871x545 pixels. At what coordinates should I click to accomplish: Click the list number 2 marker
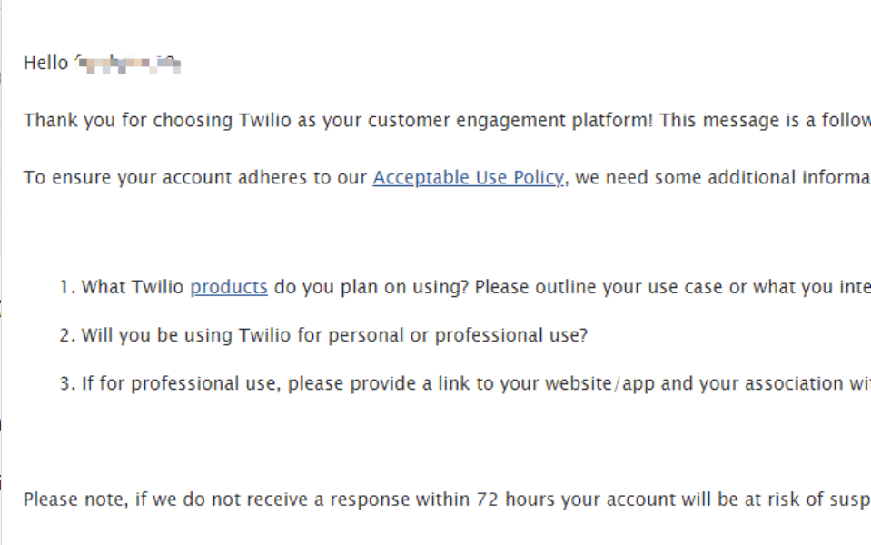click(65, 336)
